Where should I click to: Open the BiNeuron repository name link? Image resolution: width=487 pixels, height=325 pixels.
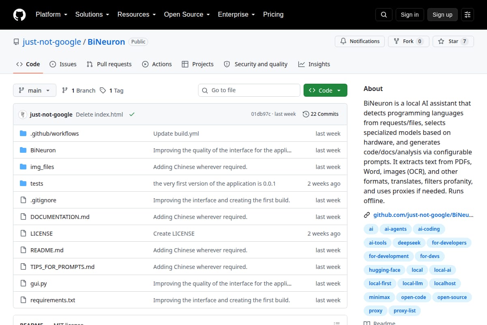tap(106, 42)
